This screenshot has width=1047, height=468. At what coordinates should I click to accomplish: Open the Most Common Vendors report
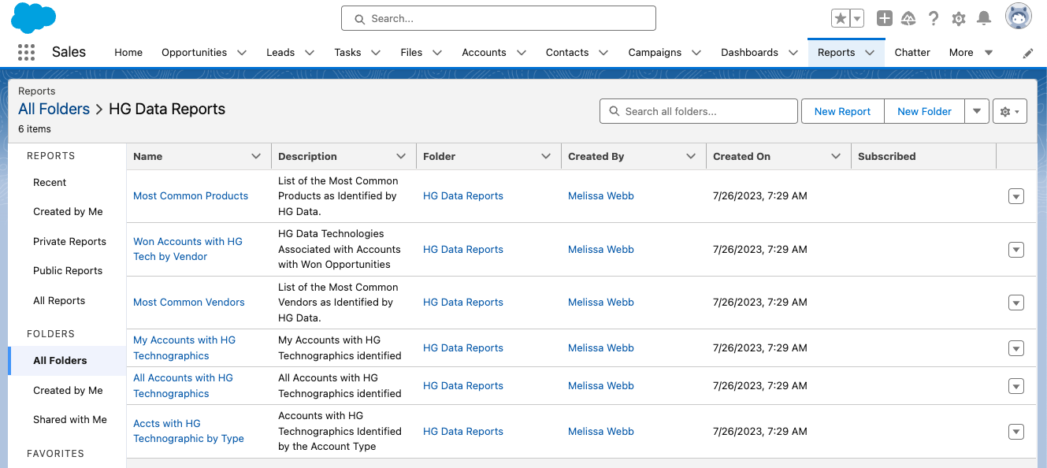pyautogui.click(x=189, y=303)
